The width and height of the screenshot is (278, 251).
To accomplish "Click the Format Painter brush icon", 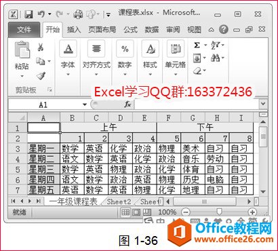I will (41, 76).
